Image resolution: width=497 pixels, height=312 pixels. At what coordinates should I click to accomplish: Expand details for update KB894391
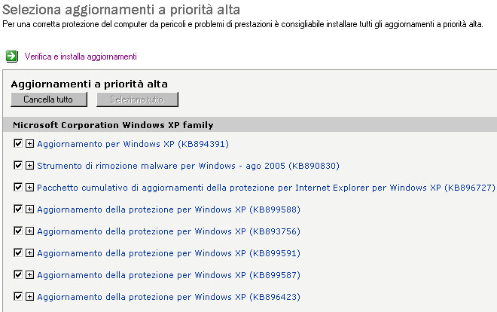(x=29, y=143)
